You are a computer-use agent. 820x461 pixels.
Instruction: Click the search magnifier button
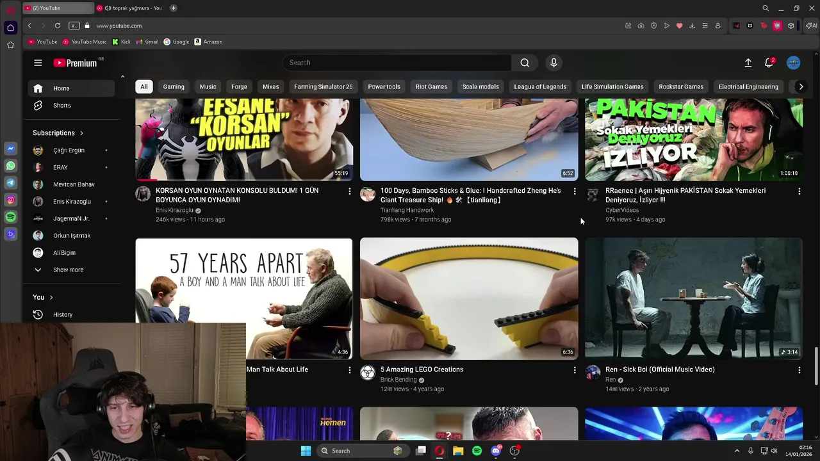point(525,63)
